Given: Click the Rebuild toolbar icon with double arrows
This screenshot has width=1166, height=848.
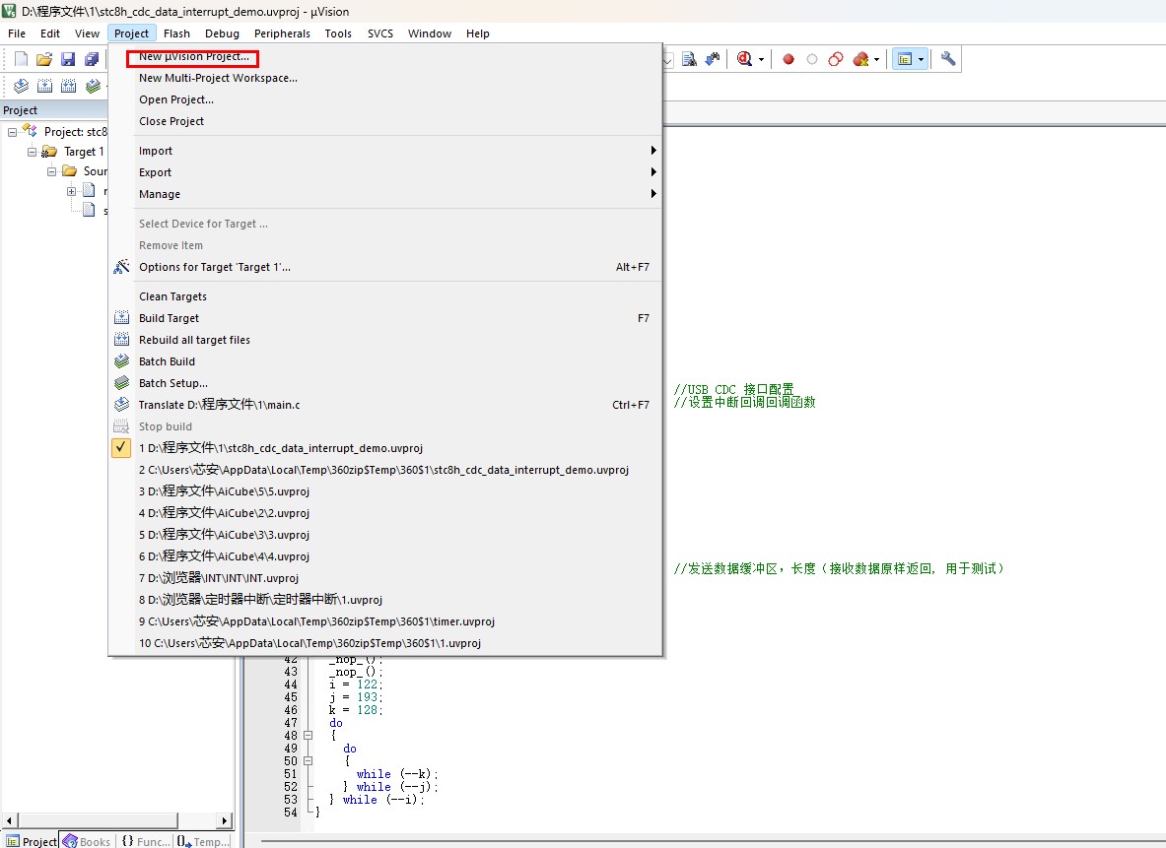Looking at the screenshot, I should (x=68, y=86).
